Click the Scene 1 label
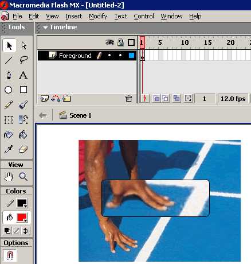 [x=80, y=115]
